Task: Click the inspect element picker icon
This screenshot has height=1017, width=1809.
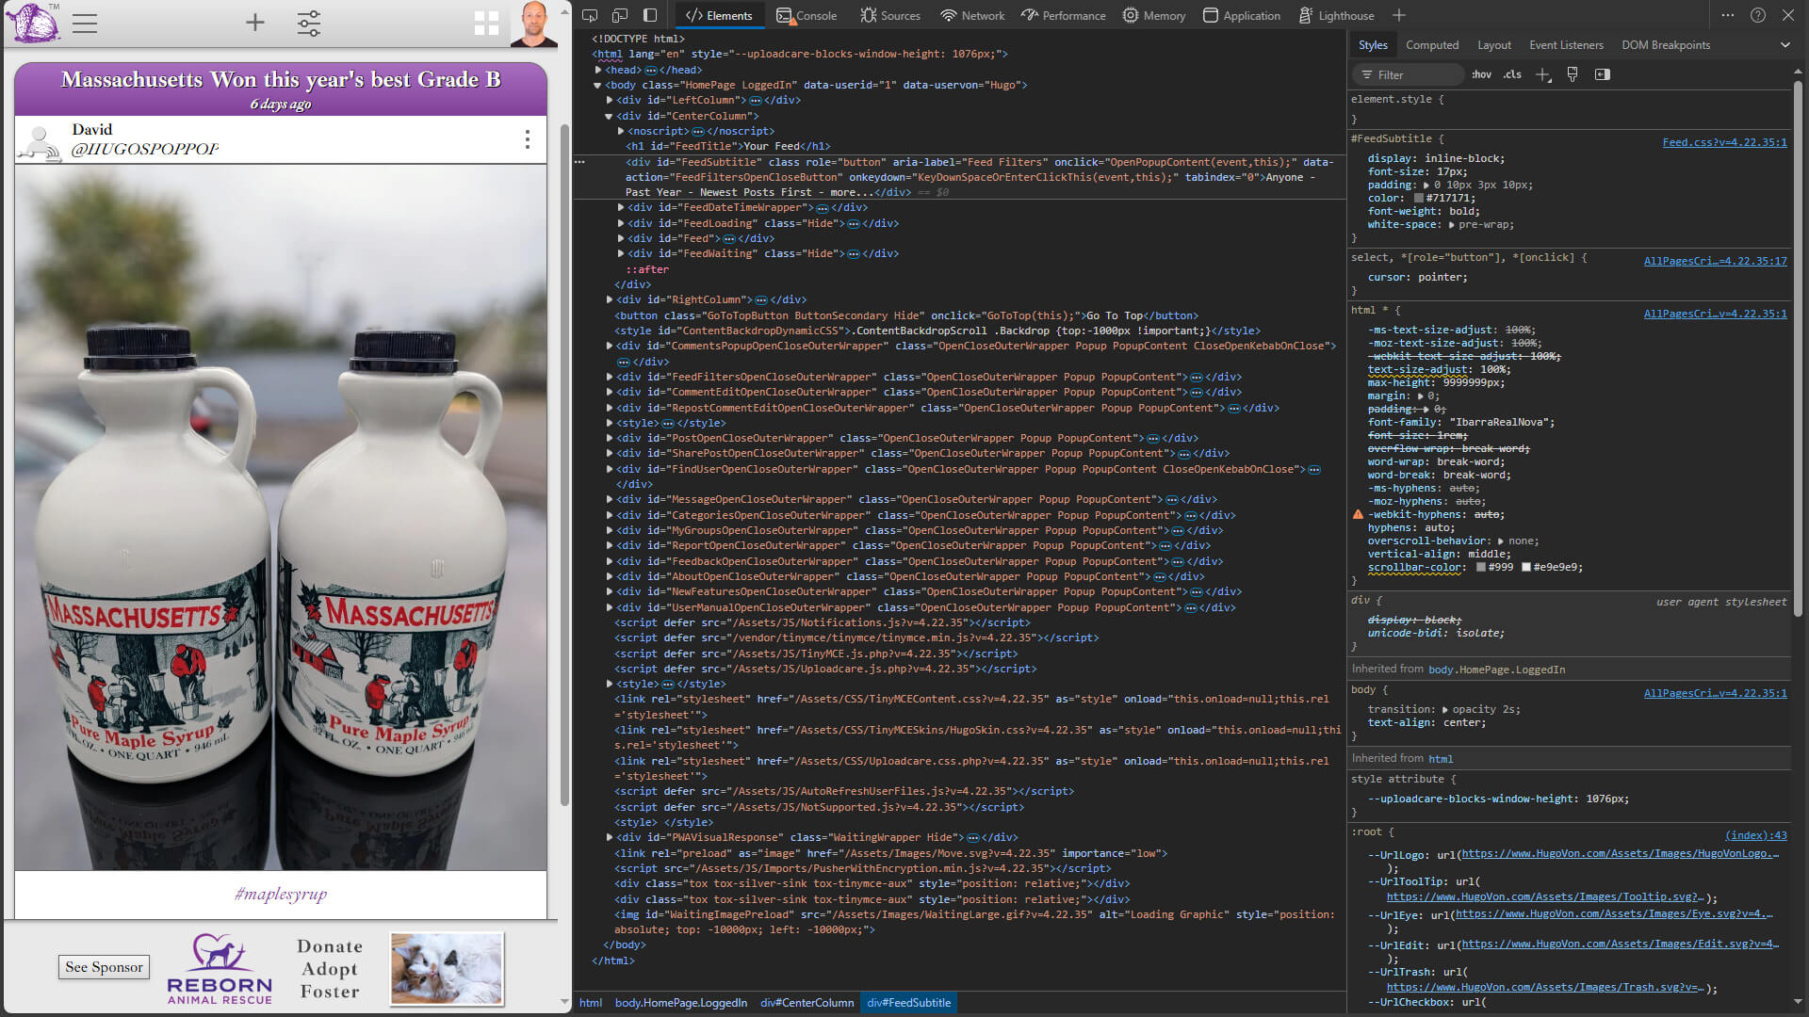Action: coord(590,15)
